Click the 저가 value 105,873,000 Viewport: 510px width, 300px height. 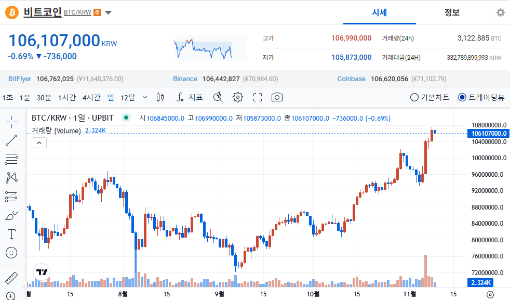point(351,57)
